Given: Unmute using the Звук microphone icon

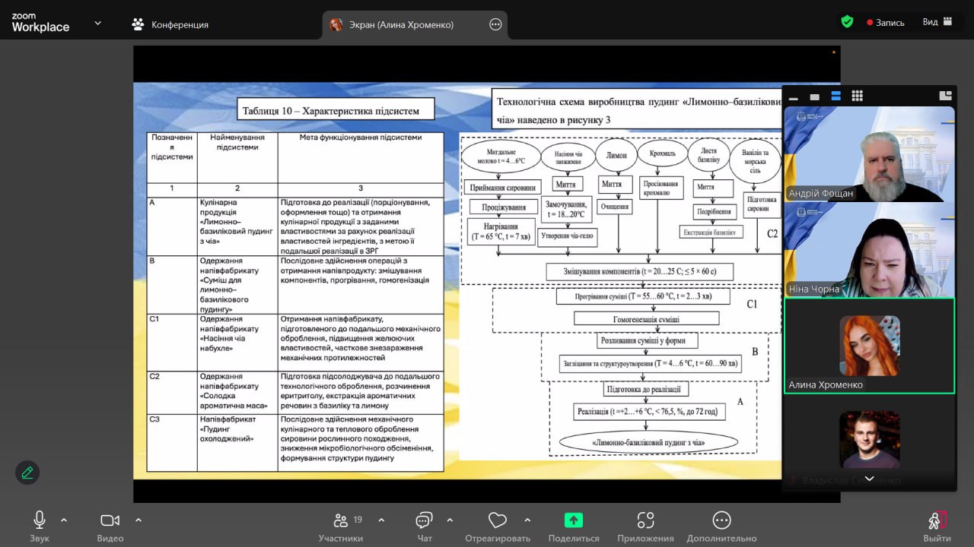Looking at the screenshot, I should tap(39, 526).
